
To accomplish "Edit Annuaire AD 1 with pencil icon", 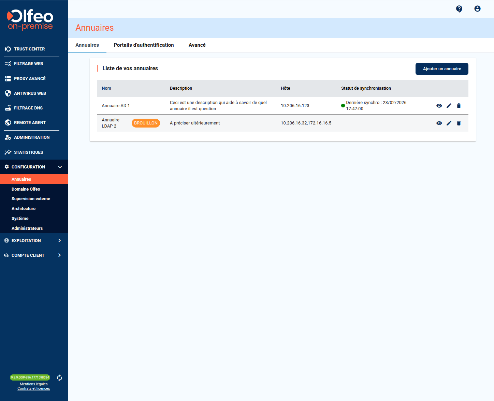I will pos(449,106).
